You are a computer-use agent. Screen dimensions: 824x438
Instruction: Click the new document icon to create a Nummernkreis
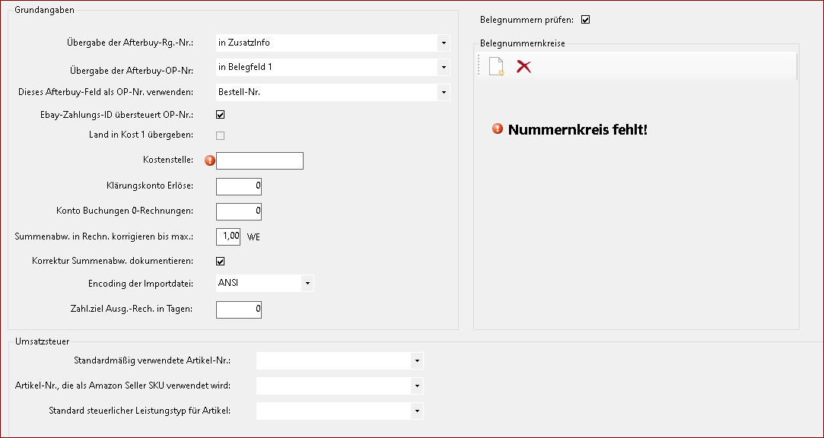coord(495,67)
